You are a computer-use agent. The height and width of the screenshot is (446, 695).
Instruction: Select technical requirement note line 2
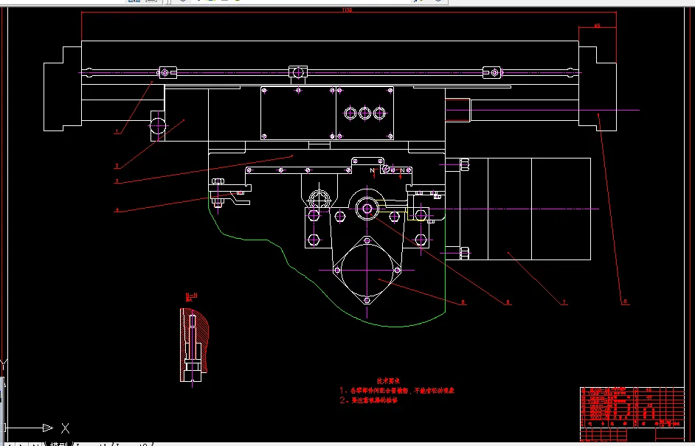(x=369, y=400)
